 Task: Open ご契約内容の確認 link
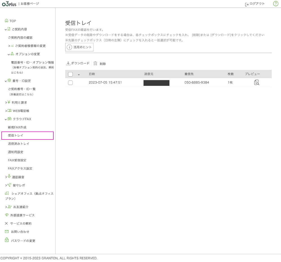click(x=20, y=38)
